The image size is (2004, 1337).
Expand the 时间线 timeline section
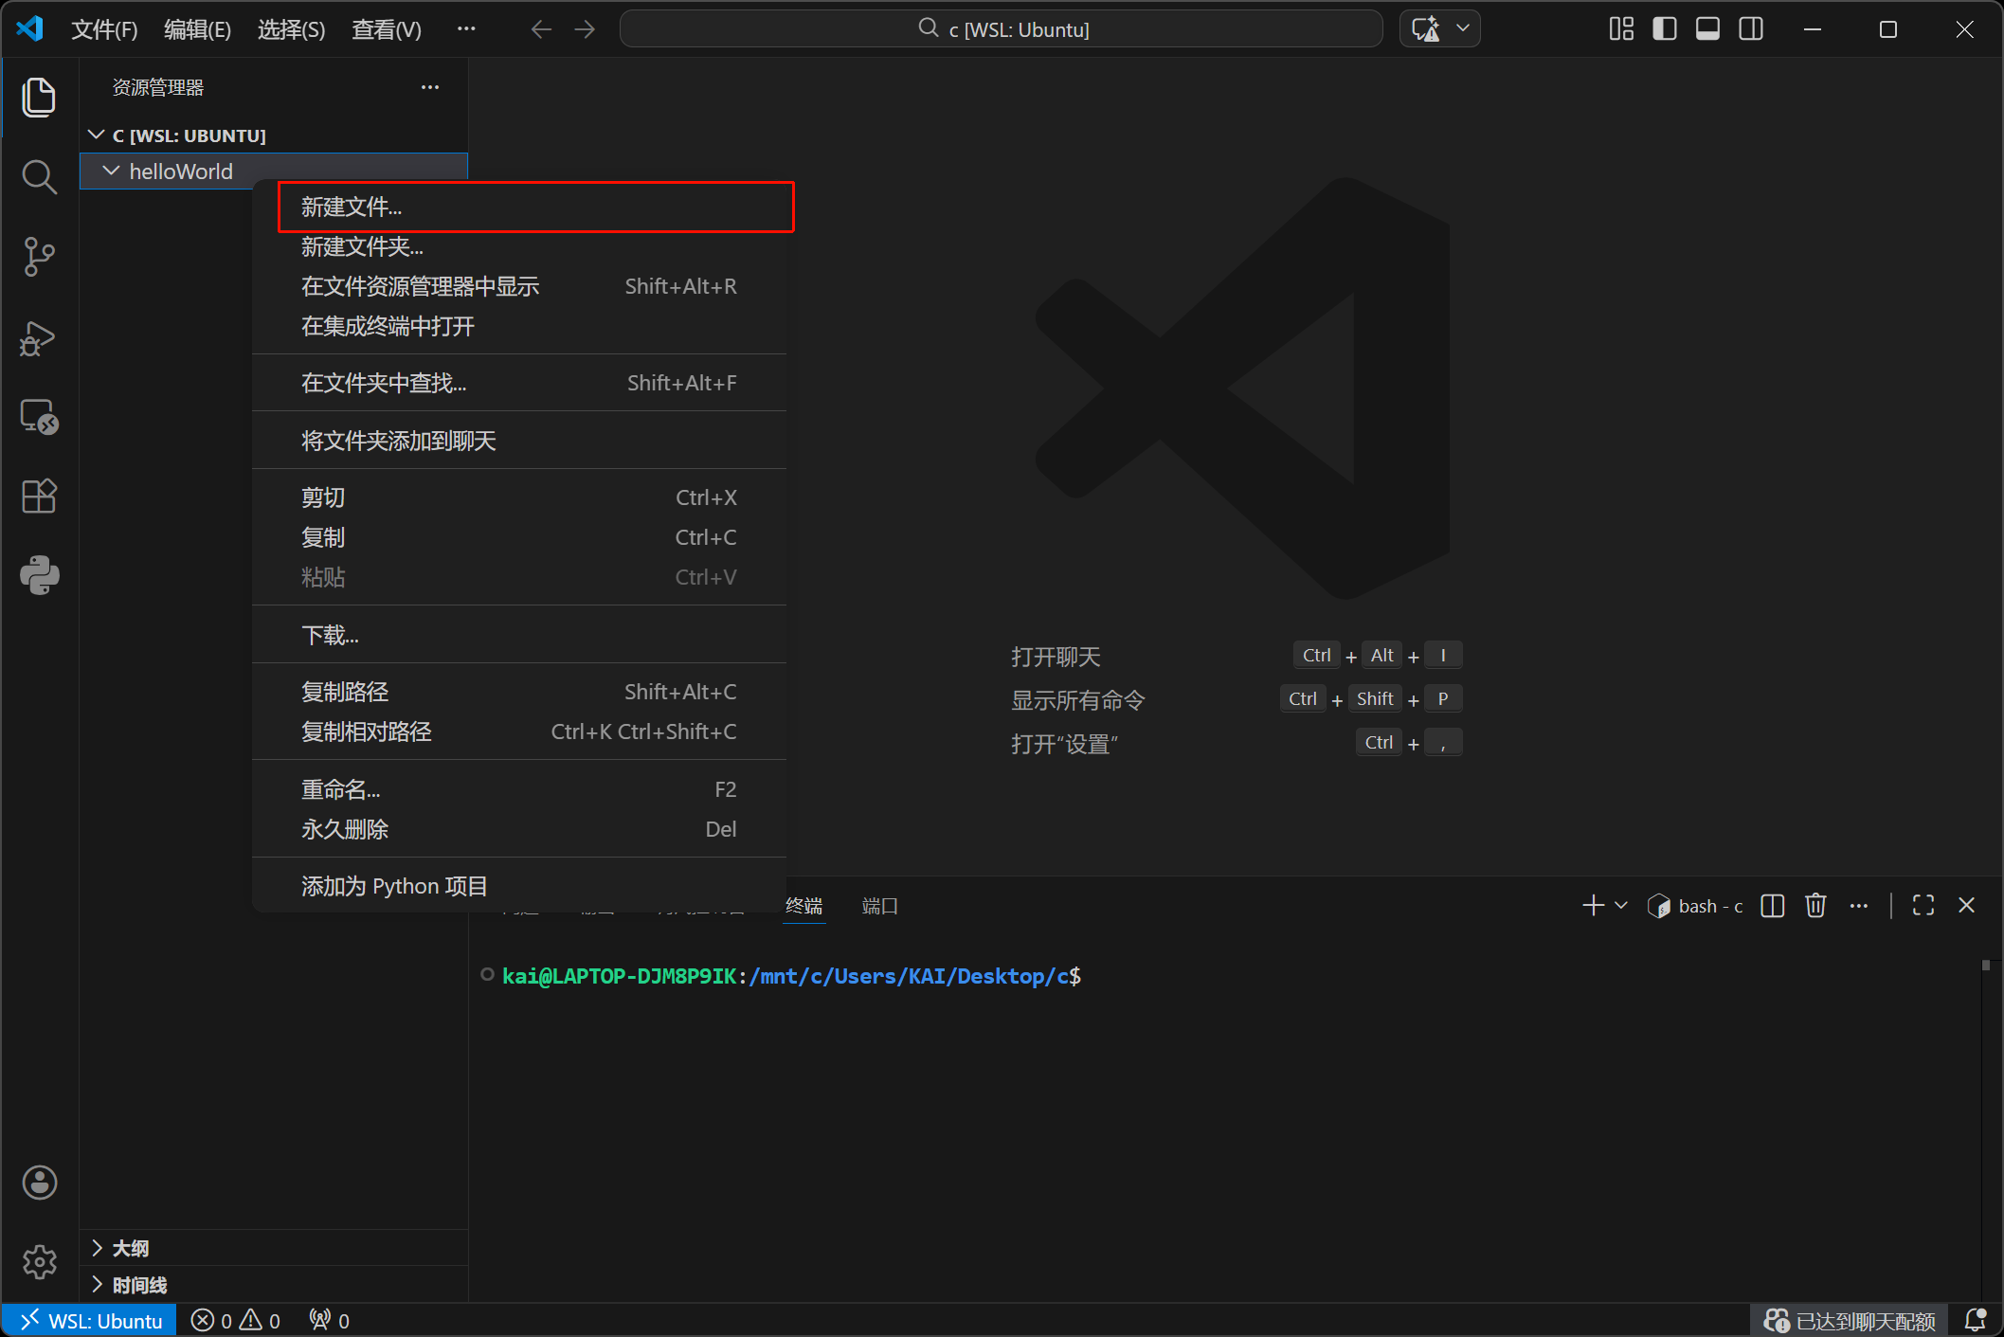tap(139, 1285)
